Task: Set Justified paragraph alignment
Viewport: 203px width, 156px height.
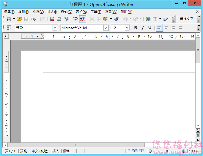Action: [x=180, y=28]
